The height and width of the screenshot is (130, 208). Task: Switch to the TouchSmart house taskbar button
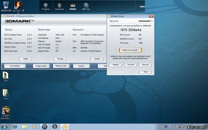tap(55, 127)
